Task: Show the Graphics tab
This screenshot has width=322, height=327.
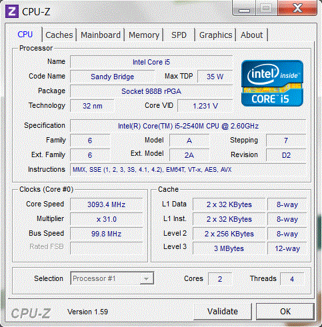Action: [215, 35]
